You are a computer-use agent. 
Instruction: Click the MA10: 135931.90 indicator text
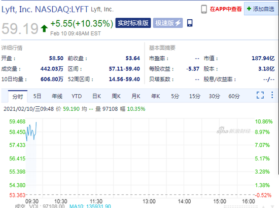pos(90,206)
